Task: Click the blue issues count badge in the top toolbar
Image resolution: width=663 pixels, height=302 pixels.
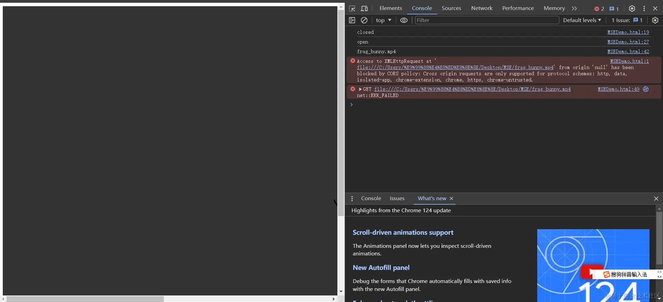Action: tap(614, 9)
